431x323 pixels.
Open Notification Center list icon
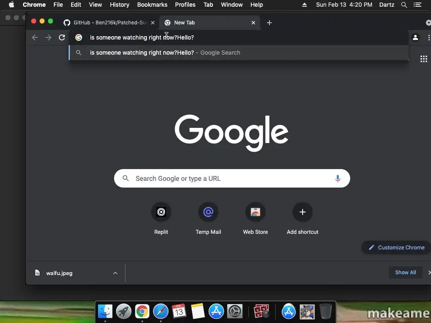tap(417, 5)
